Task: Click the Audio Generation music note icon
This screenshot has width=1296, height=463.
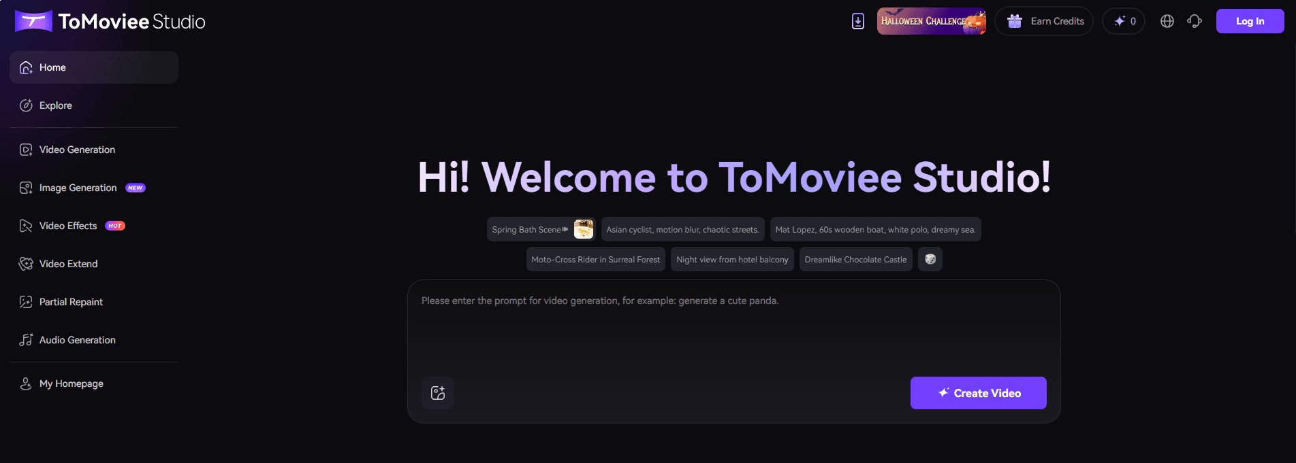Action: coord(26,340)
